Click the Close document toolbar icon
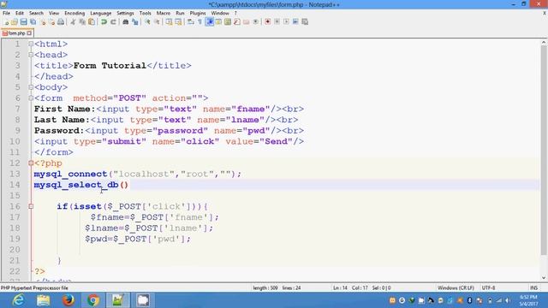Screen dimensions: 548x308 click(43, 22)
